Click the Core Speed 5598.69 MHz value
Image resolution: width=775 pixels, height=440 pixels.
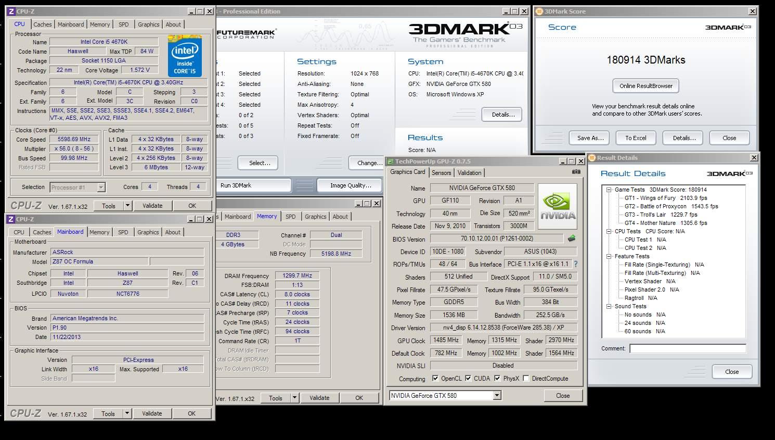pos(74,139)
